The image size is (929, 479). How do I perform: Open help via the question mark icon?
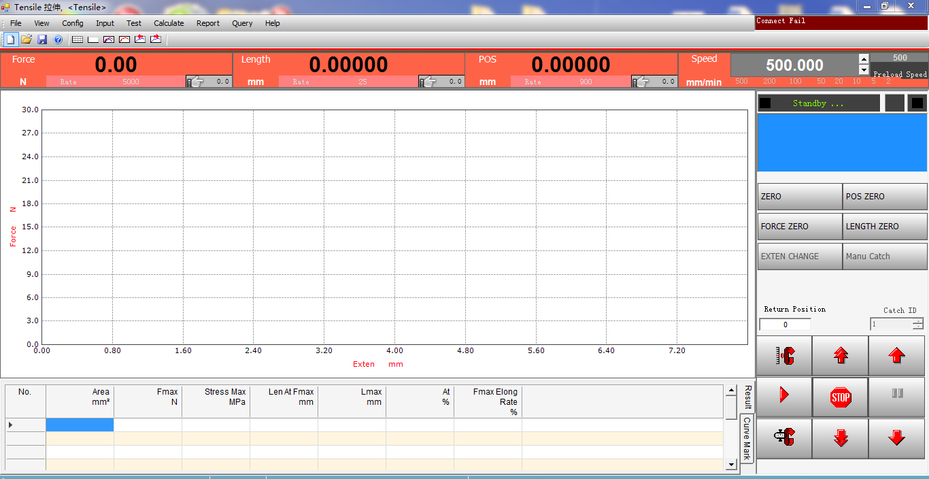58,39
